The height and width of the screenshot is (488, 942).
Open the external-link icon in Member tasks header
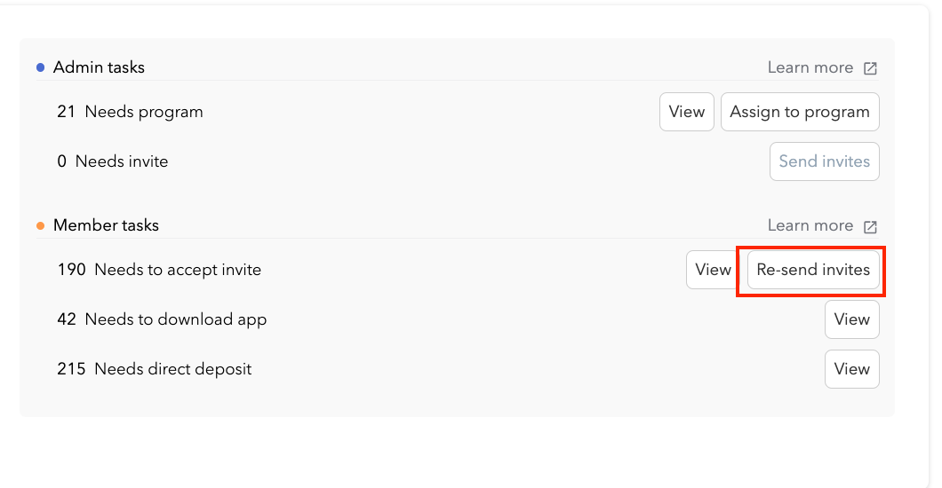tap(870, 226)
